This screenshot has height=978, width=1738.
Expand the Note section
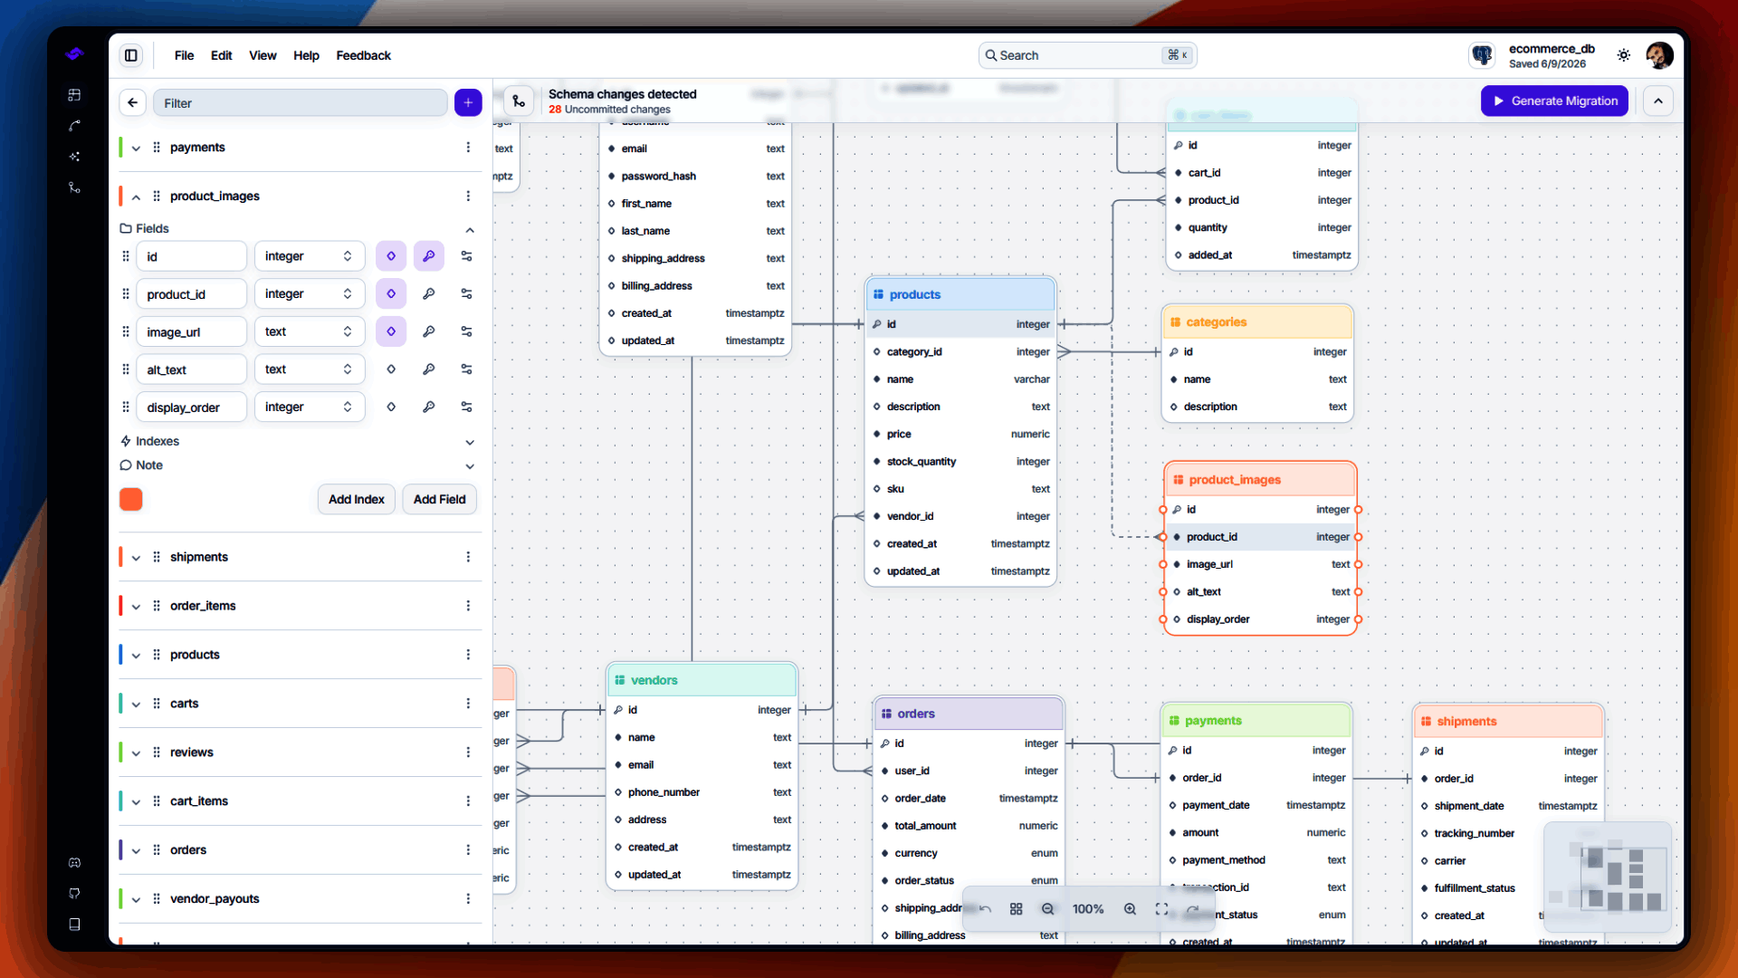470,465
